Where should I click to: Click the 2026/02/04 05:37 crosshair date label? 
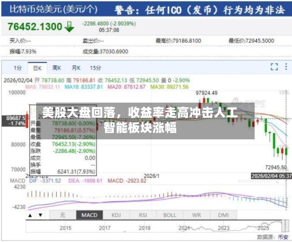coord(272,176)
